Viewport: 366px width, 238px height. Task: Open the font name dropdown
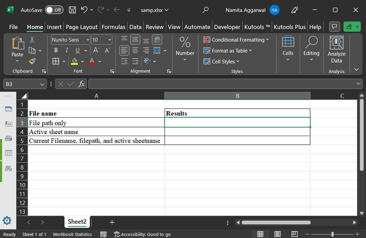point(88,39)
